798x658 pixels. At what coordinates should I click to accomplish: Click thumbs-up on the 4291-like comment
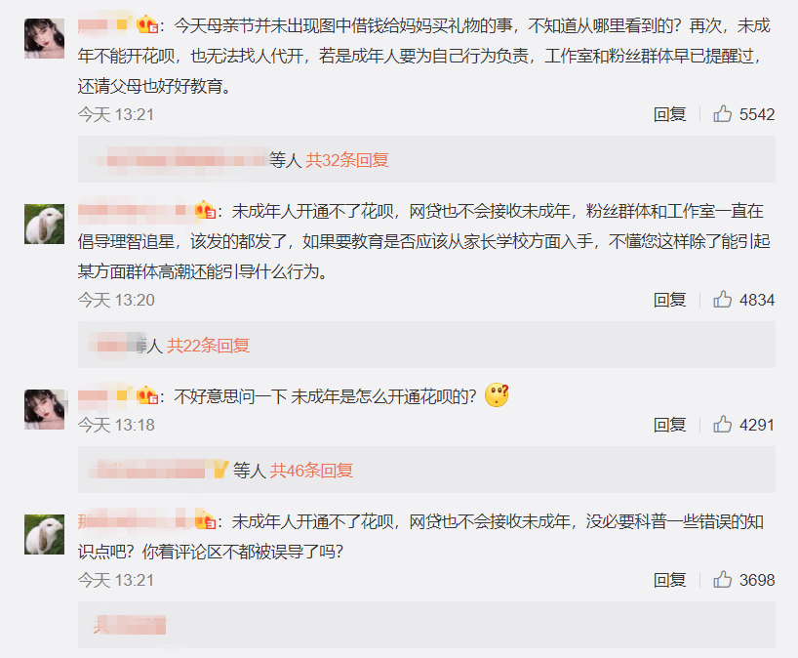(722, 425)
